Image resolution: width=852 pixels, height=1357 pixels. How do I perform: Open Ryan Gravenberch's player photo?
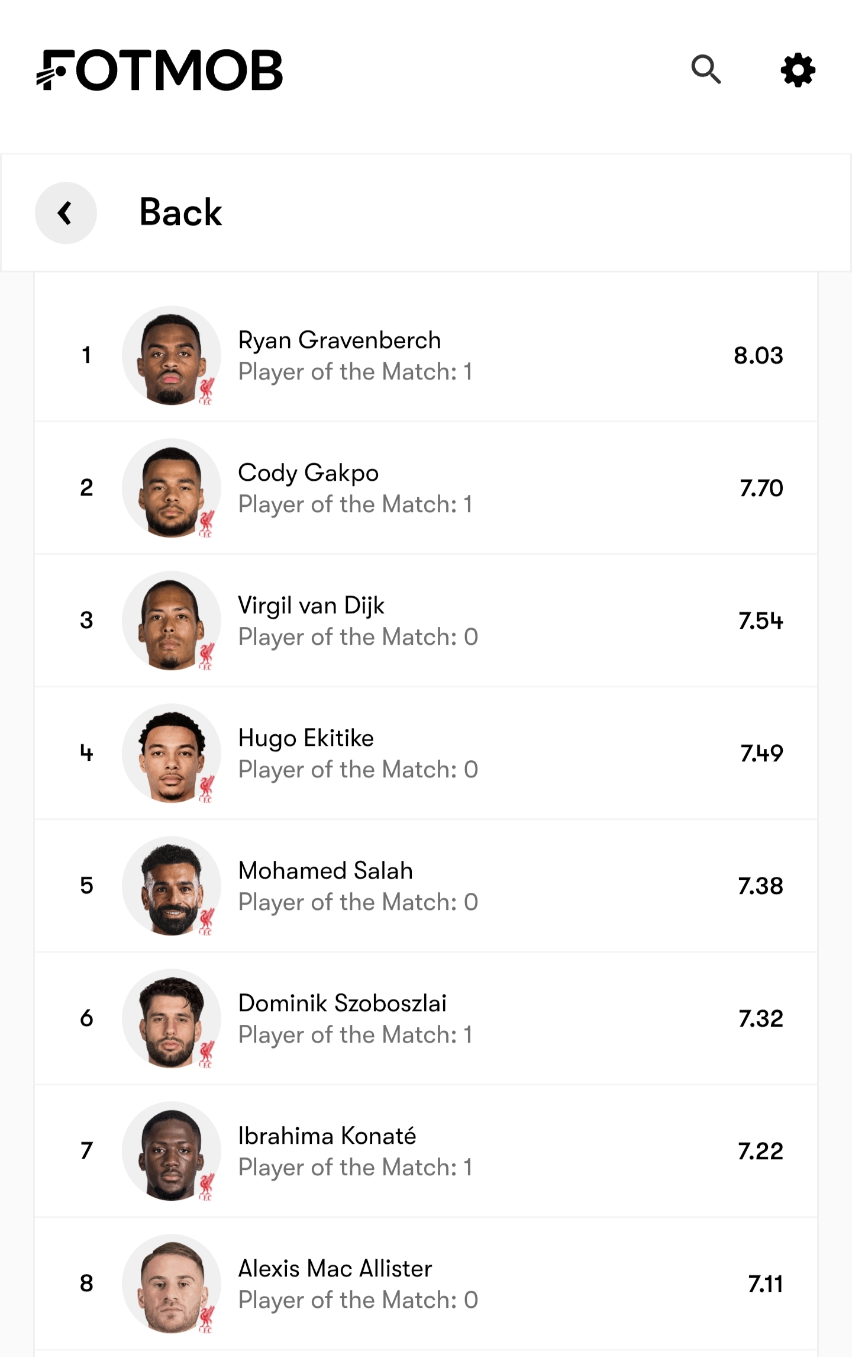[172, 355]
